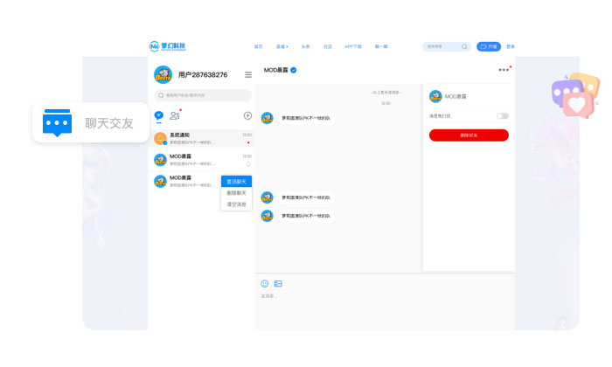
Task: Click the magnifier icon in top search
Action: 464,46
